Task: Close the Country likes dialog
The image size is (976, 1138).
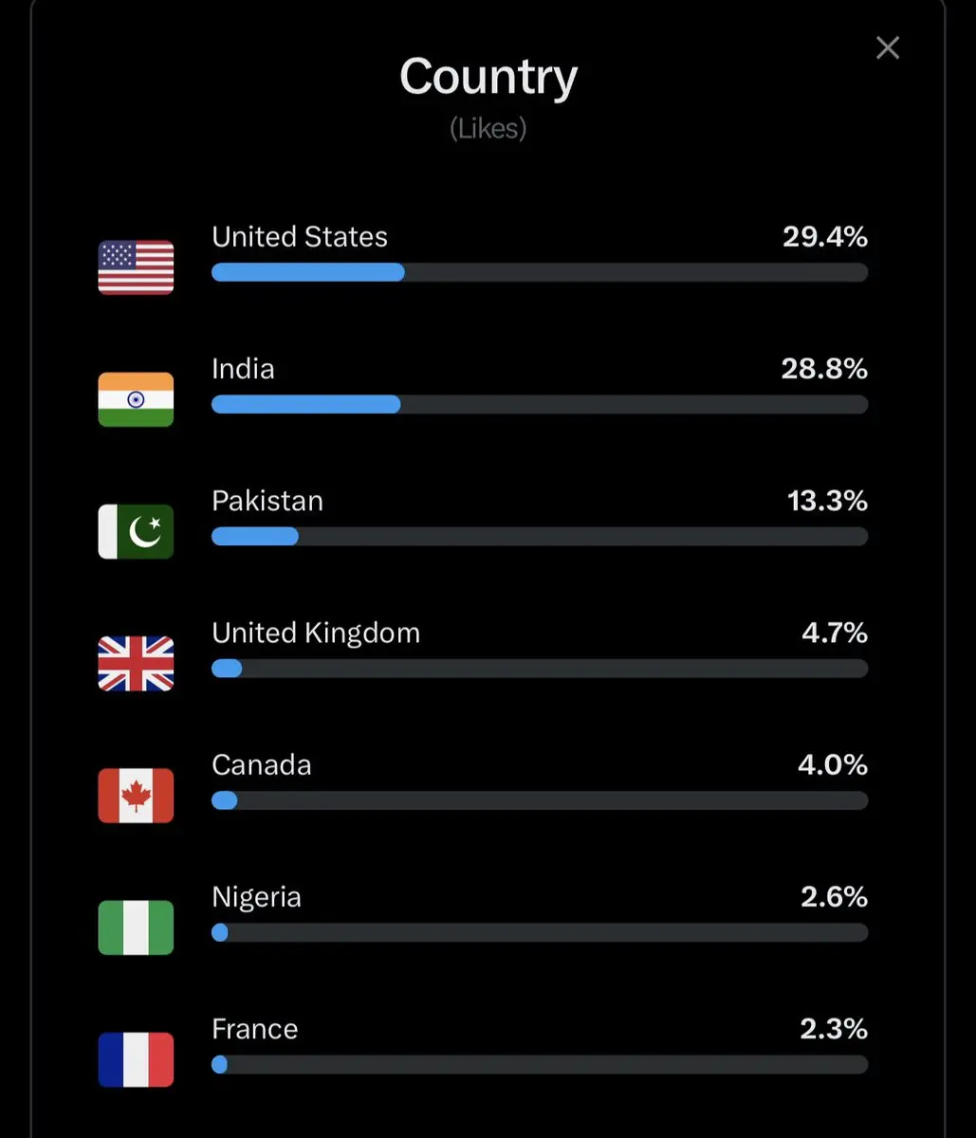Action: 887,47
